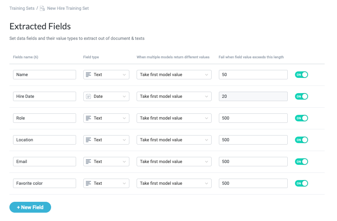This screenshot has width=337, height=221.
Task: Click the Role max length input showing 500
Action: coord(253,118)
